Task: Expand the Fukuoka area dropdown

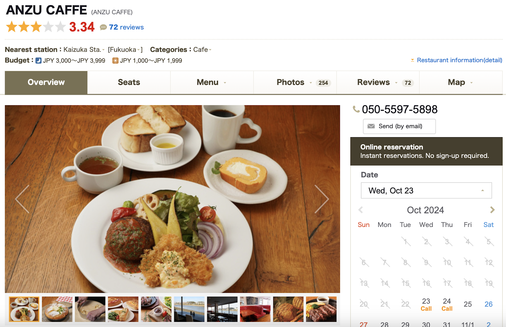Action: click(139, 50)
